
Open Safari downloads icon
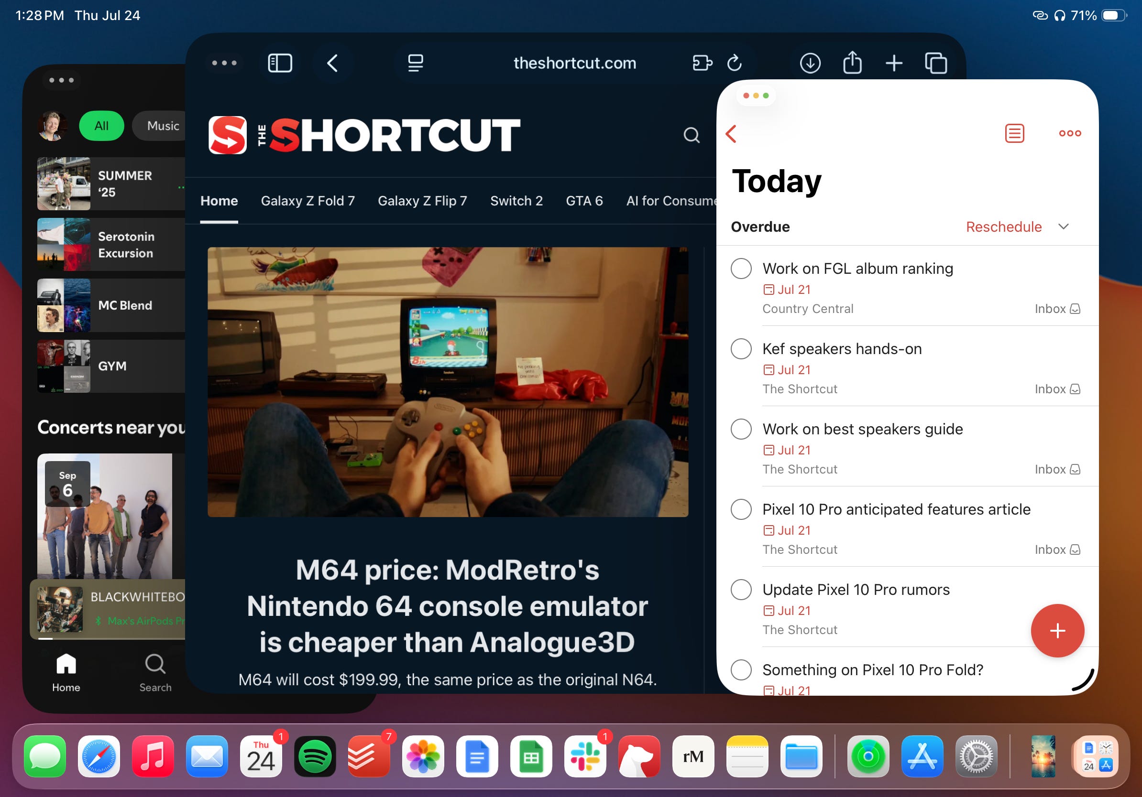[810, 63]
